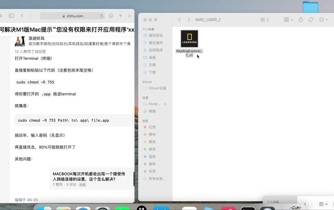Open 隔空投送 in Finder sidebar
Viewport: 334px width, 210px height.
(156, 35)
